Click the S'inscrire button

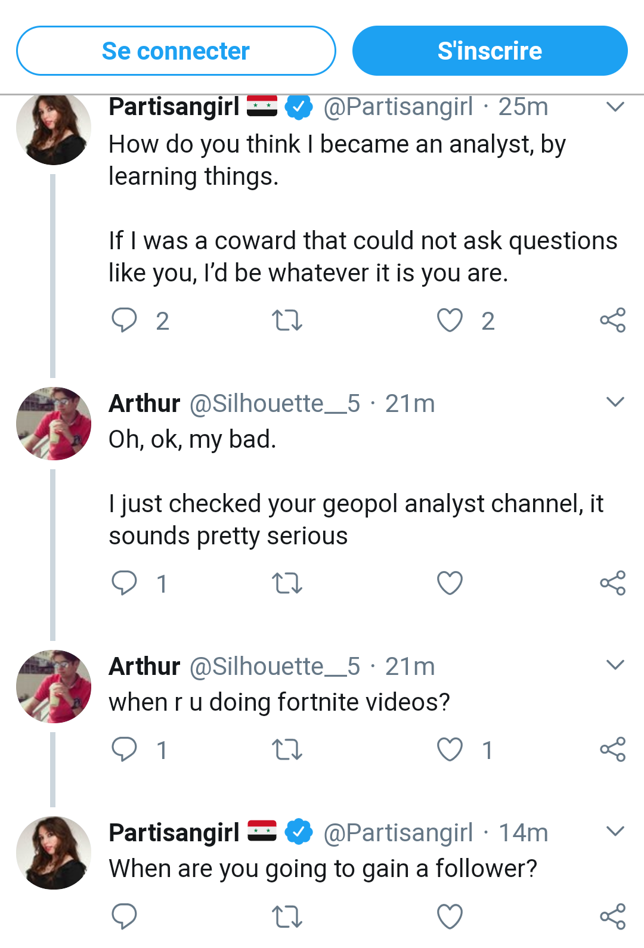490,51
